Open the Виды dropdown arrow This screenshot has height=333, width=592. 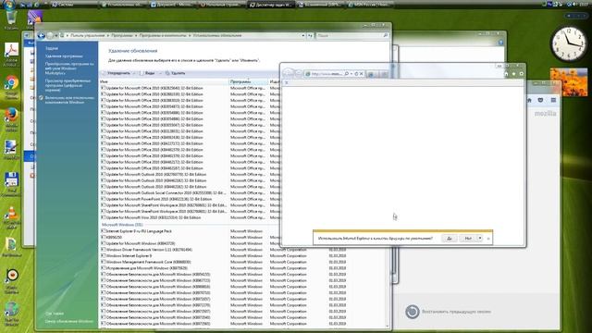pyautogui.click(x=160, y=73)
